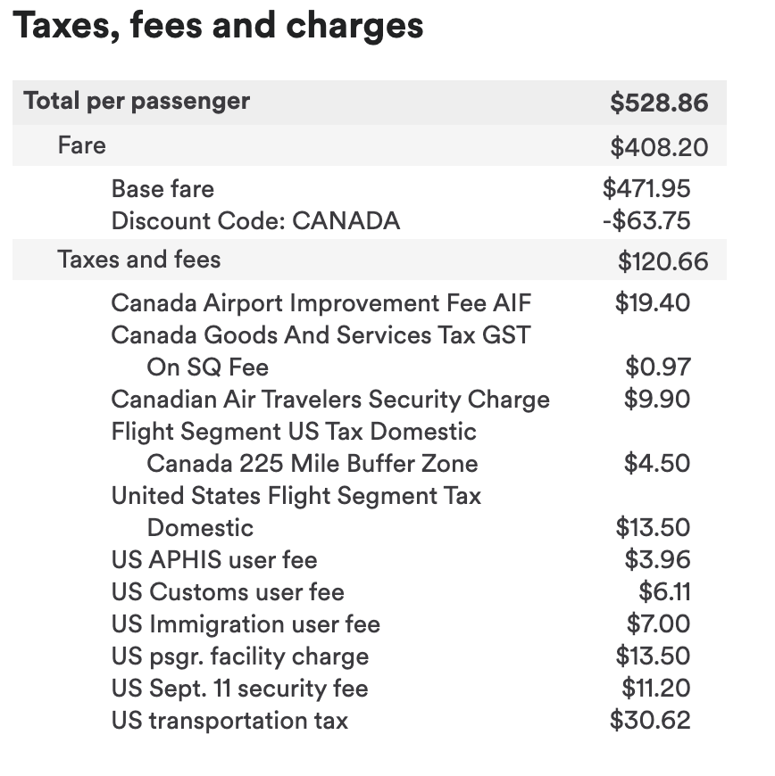
Task: Click Canada Goods And Services Tax GST
Action: tap(321, 335)
